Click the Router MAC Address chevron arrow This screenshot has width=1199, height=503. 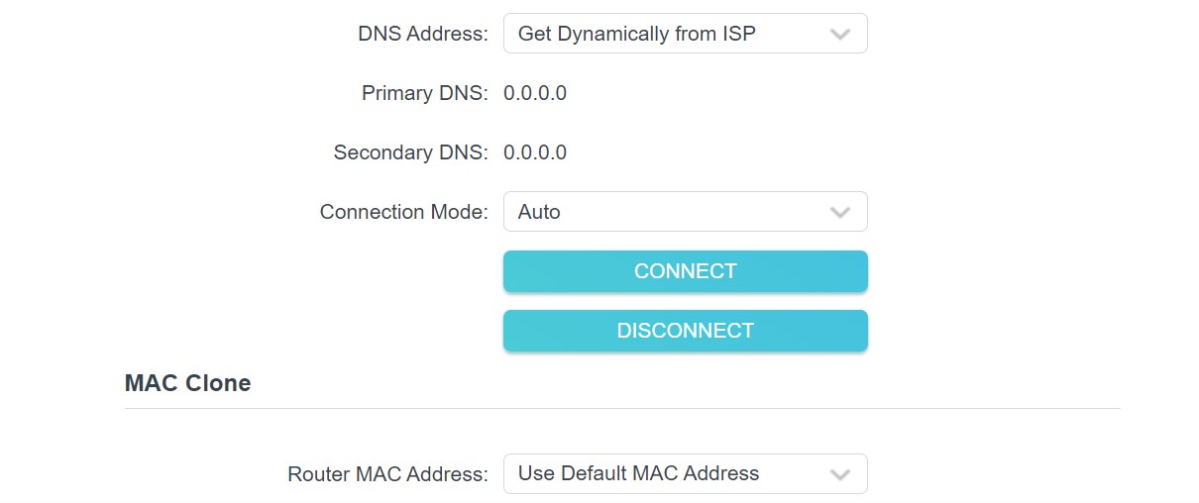tap(840, 475)
